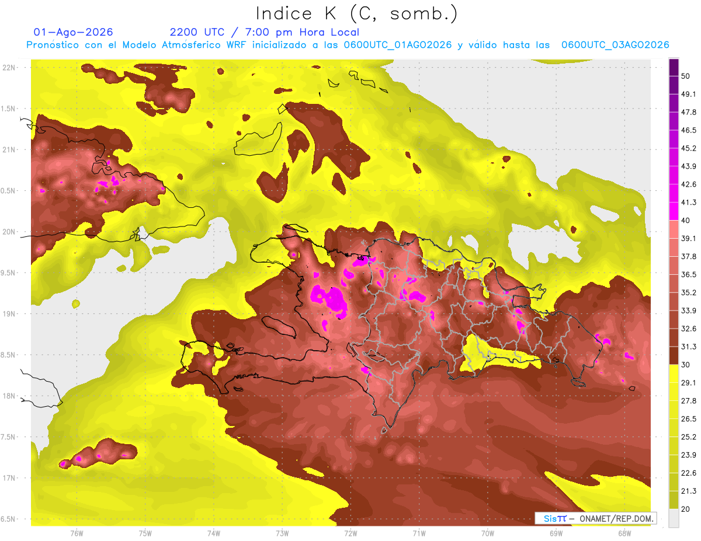Click the color scale value 39.1
Viewport: 701px width, 541px height.
point(689,239)
